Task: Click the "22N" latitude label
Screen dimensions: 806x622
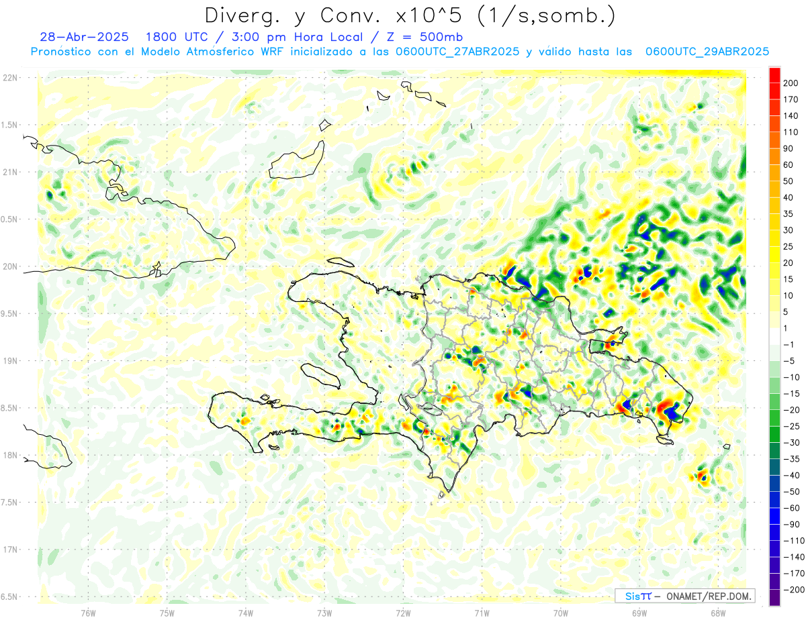Action: tap(10, 78)
